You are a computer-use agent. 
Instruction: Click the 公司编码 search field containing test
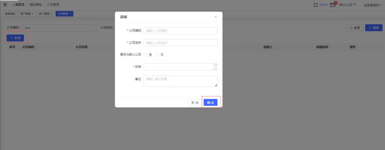[x=60, y=28]
